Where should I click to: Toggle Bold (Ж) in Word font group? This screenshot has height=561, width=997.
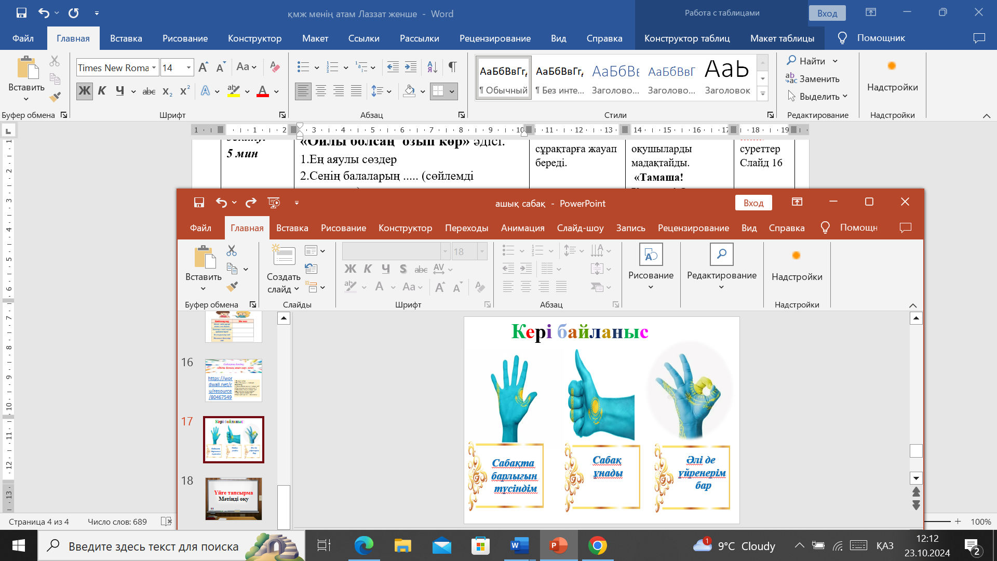pos(84,91)
